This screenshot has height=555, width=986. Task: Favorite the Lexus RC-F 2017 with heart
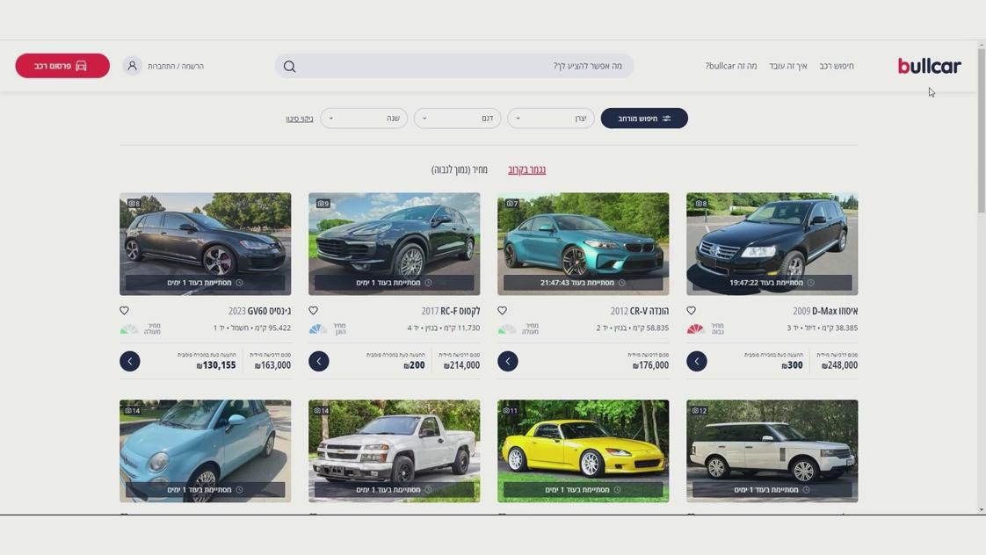[x=313, y=311]
